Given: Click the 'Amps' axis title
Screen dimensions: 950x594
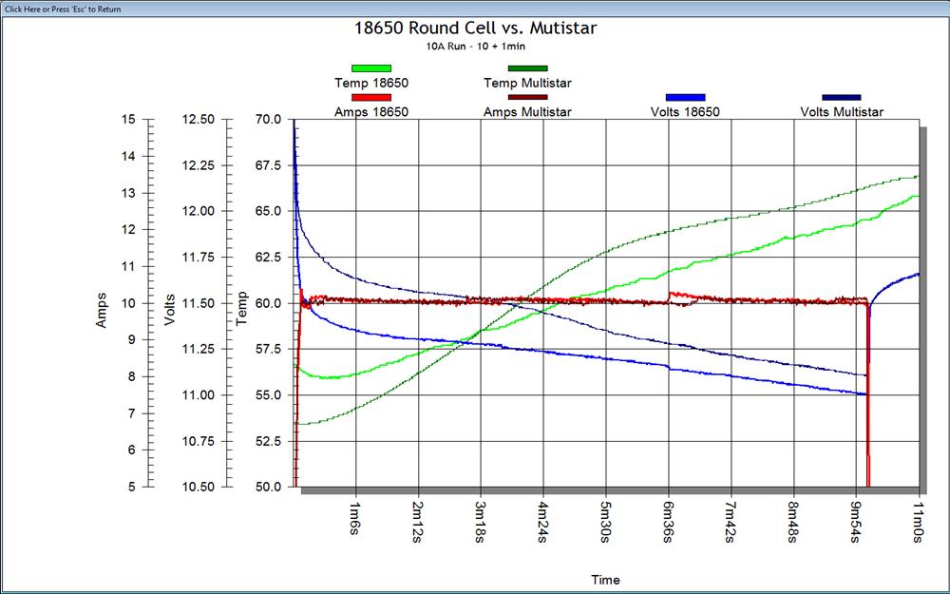Looking at the screenshot, I should click(x=102, y=311).
